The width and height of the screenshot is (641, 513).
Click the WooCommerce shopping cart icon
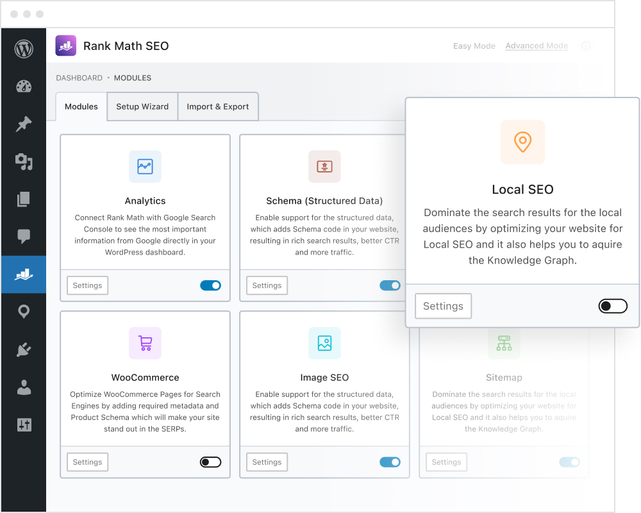pyautogui.click(x=145, y=343)
